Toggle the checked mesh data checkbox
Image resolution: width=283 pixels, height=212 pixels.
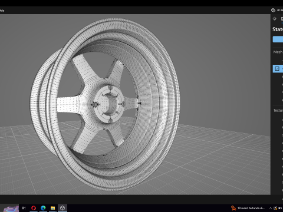click(x=277, y=68)
